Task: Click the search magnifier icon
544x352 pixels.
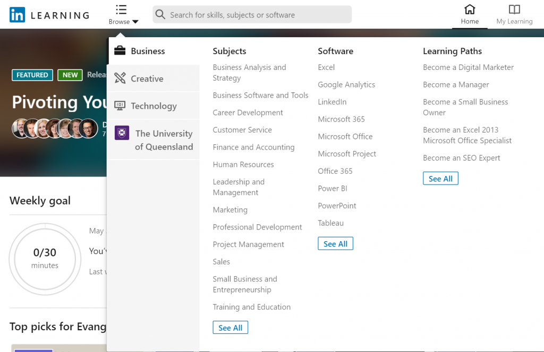Action: pyautogui.click(x=160, y=14)
